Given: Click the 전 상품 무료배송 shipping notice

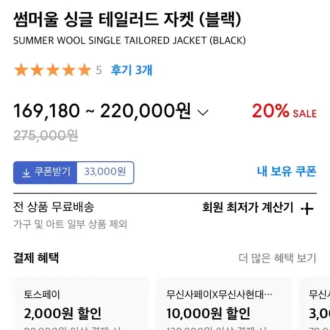Looking at the screenshot, I should [53, 207].
